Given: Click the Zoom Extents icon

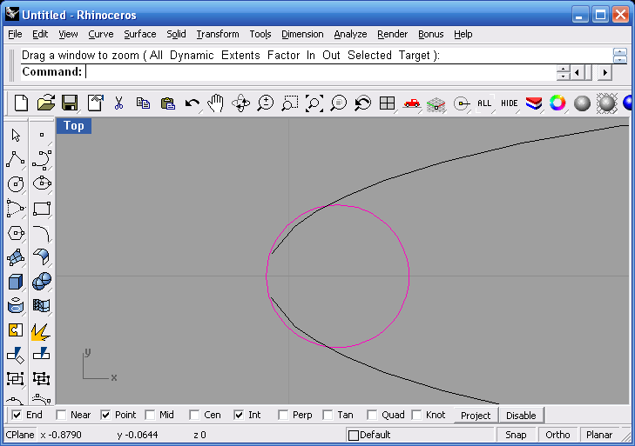Looking at the screenshot, I should [314, 103].
